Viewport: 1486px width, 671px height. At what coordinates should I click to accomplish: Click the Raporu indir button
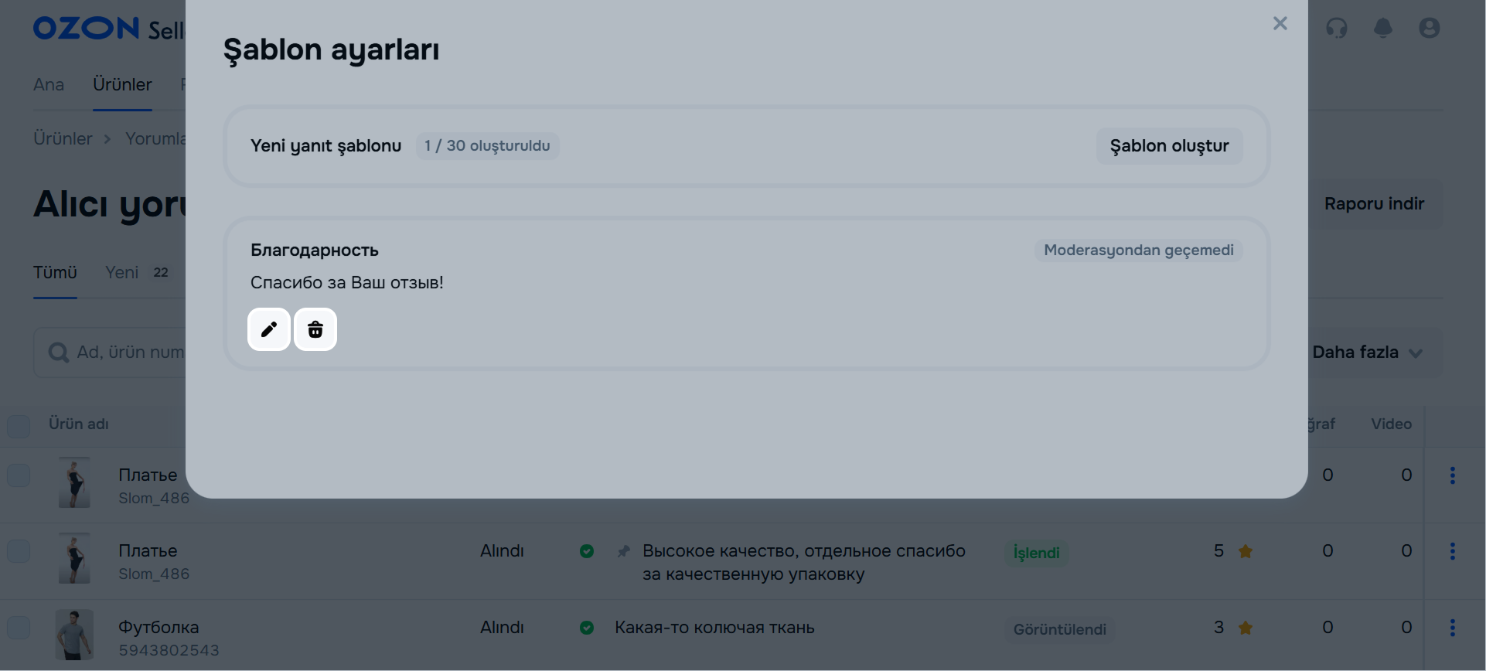pos(1374,204)
